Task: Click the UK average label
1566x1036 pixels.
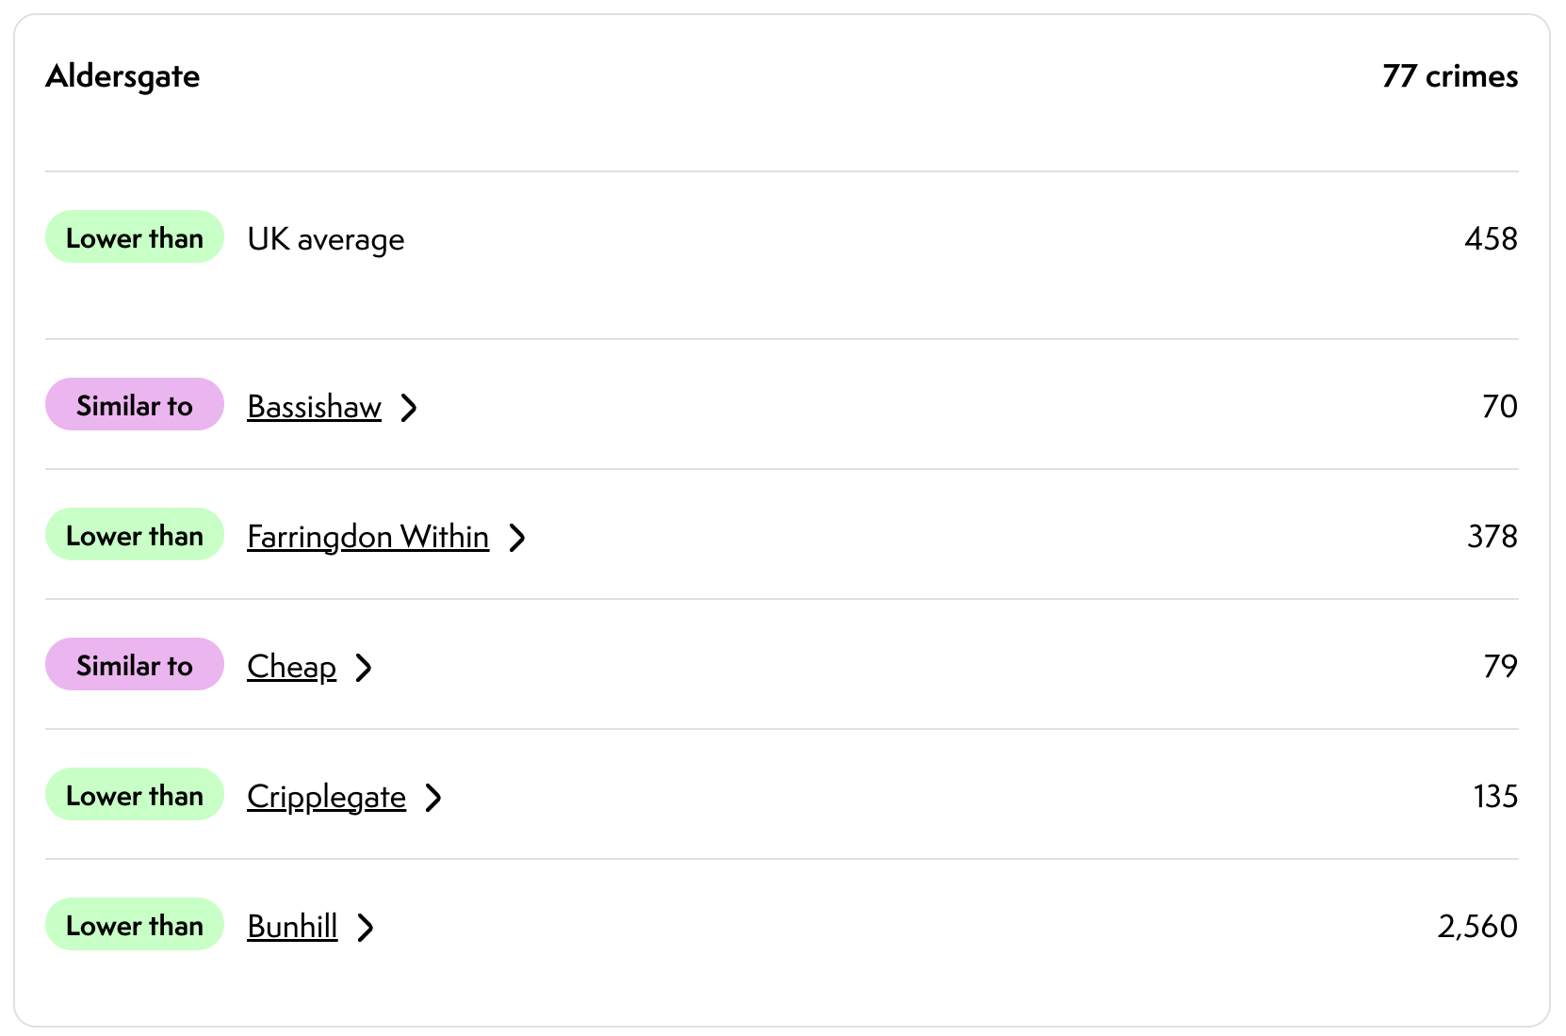Action: 326,240
